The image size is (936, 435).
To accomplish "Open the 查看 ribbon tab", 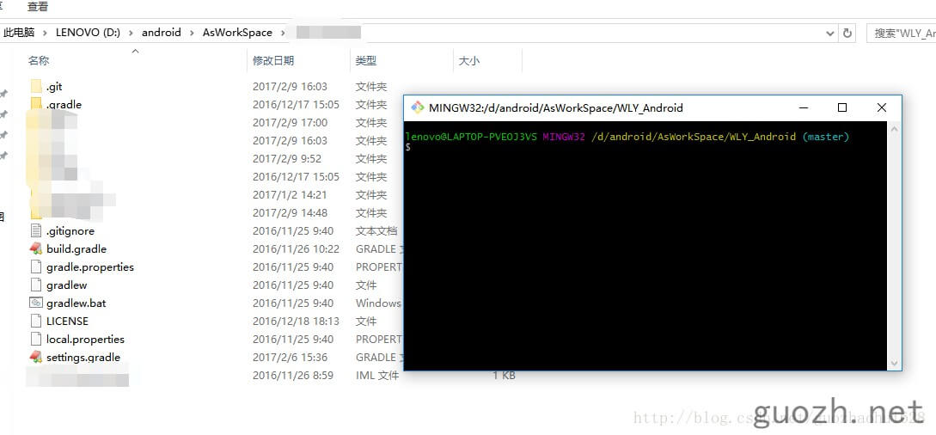I will [x=38, y=7].
